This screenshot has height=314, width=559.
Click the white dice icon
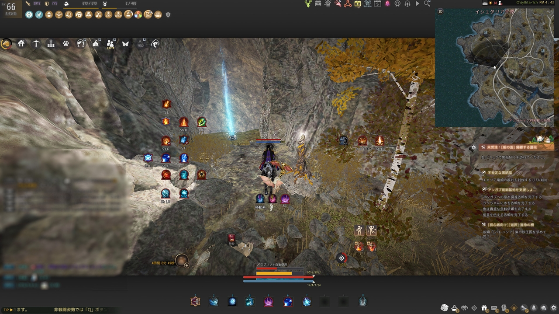444,307
